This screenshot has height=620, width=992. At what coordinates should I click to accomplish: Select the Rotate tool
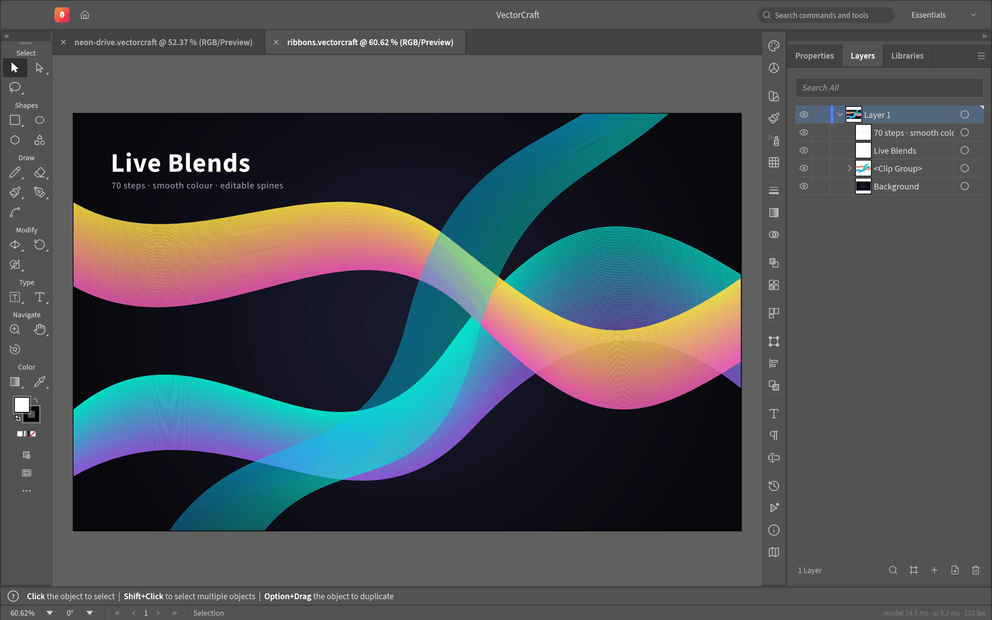point(40,245)
